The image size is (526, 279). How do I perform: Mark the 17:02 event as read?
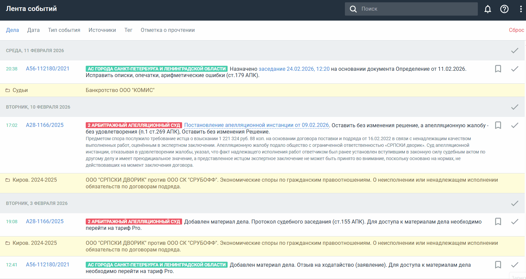coord(514,125)
